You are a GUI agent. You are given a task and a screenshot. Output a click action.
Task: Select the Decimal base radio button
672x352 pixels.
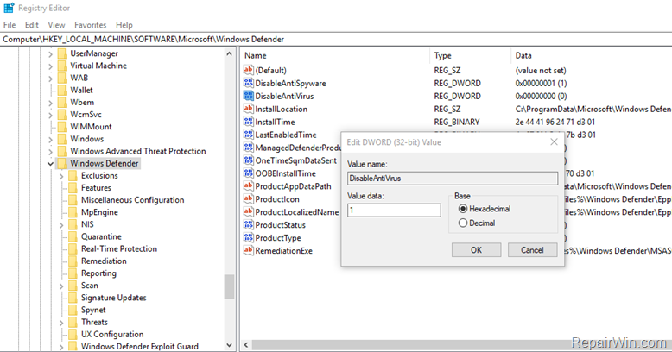click(463, 223)
